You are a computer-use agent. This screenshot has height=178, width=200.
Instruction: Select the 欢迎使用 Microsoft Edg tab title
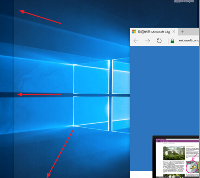click(x=154, y=32)
